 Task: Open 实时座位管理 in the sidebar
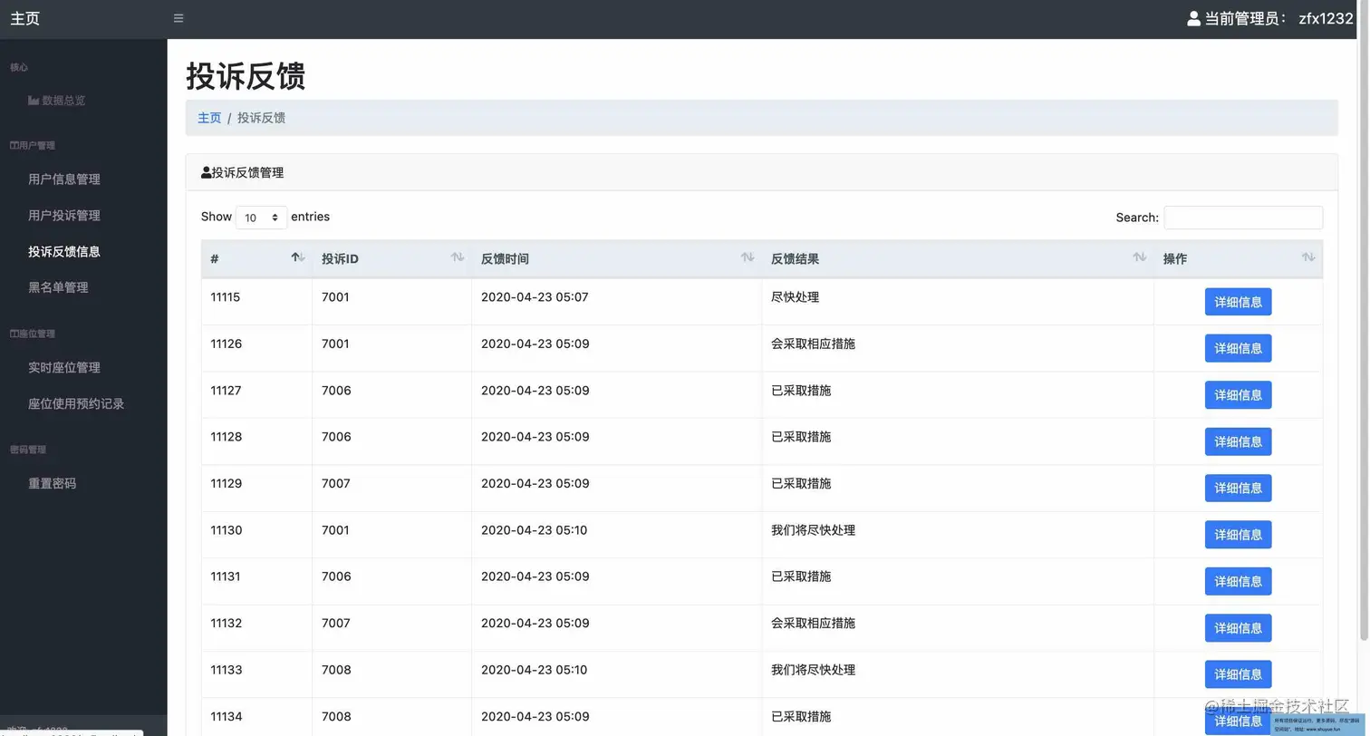click(x=64, y=368)
